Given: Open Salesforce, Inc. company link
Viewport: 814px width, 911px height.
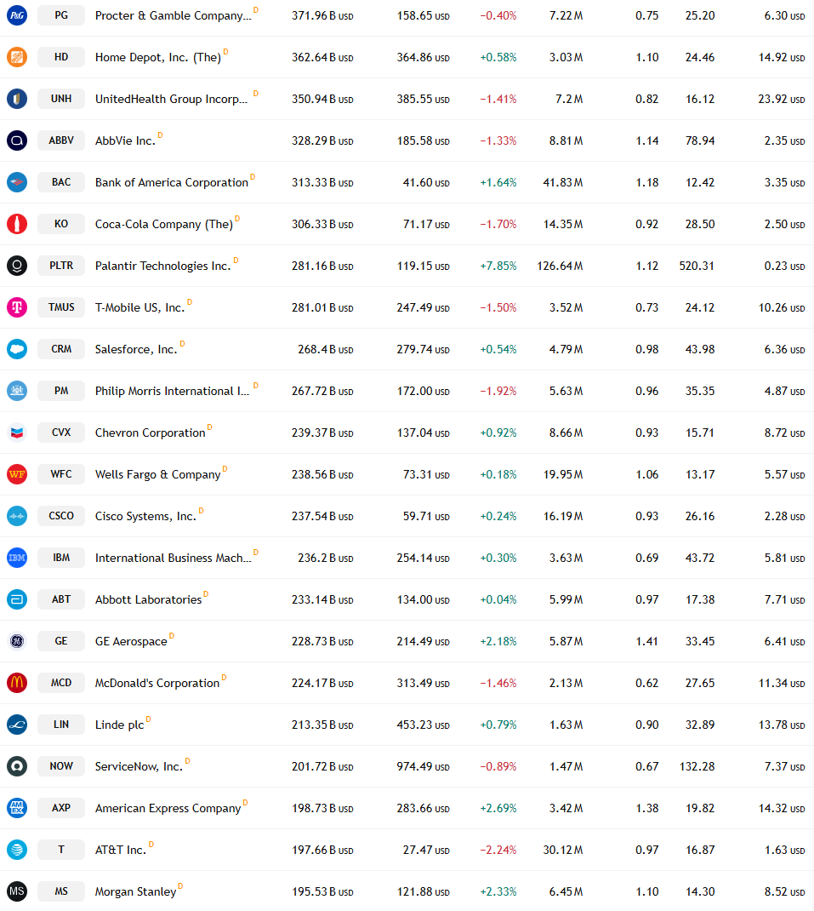Looking at the screenshot, I should (136, 350).
